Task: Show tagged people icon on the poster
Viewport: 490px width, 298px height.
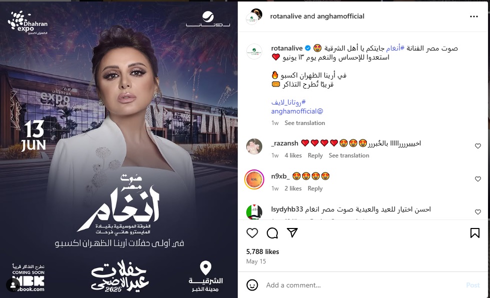Action: pyautogui.click(x=13, y=284)
